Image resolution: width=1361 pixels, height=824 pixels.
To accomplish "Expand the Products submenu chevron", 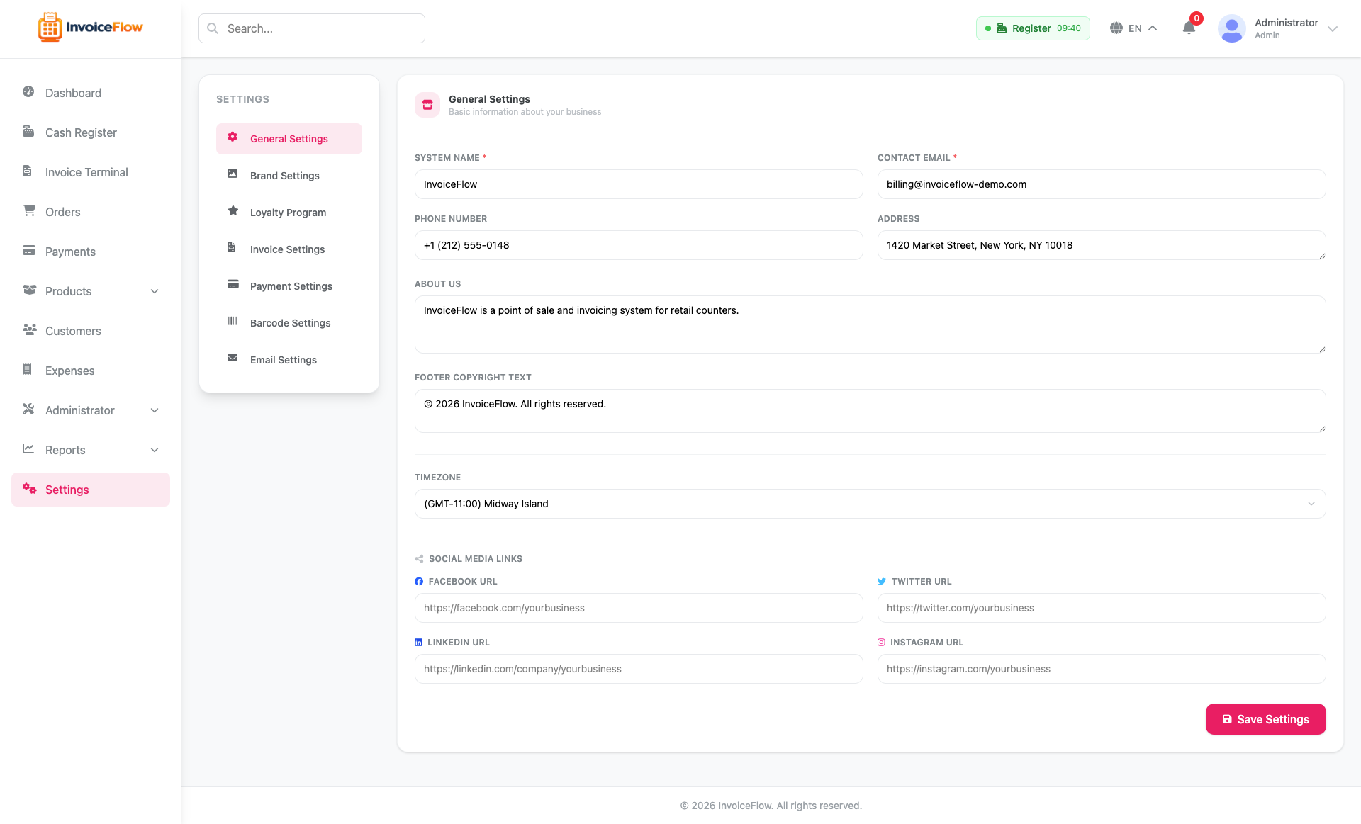I will pos(155,291).
